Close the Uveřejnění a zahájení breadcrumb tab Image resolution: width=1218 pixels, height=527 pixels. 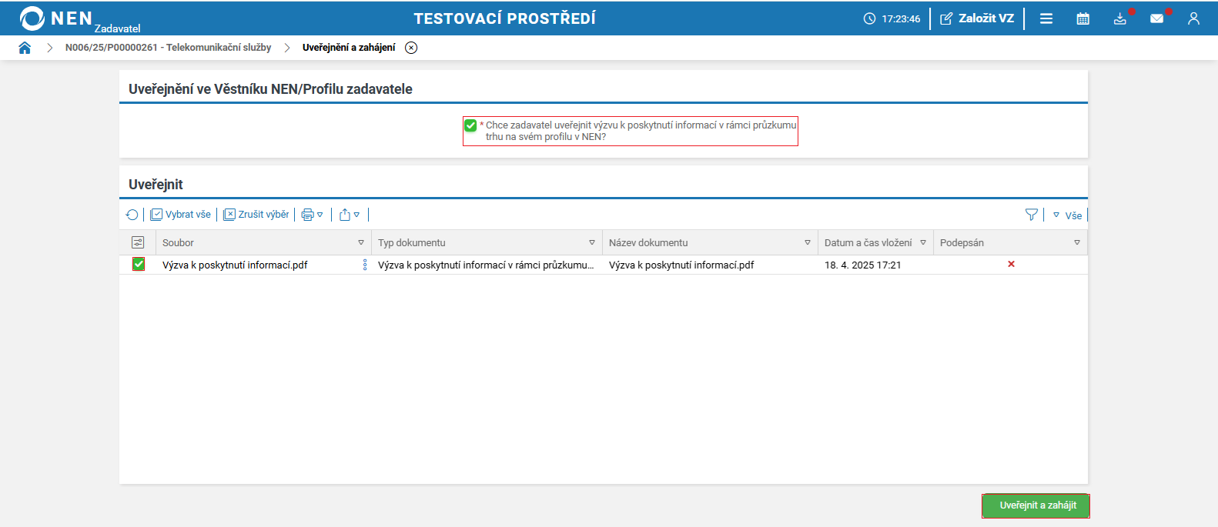pyautogui.click(x=411, y=48)
